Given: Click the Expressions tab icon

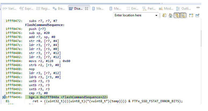Looking at the screenshot, I should [x=21, y=9].
